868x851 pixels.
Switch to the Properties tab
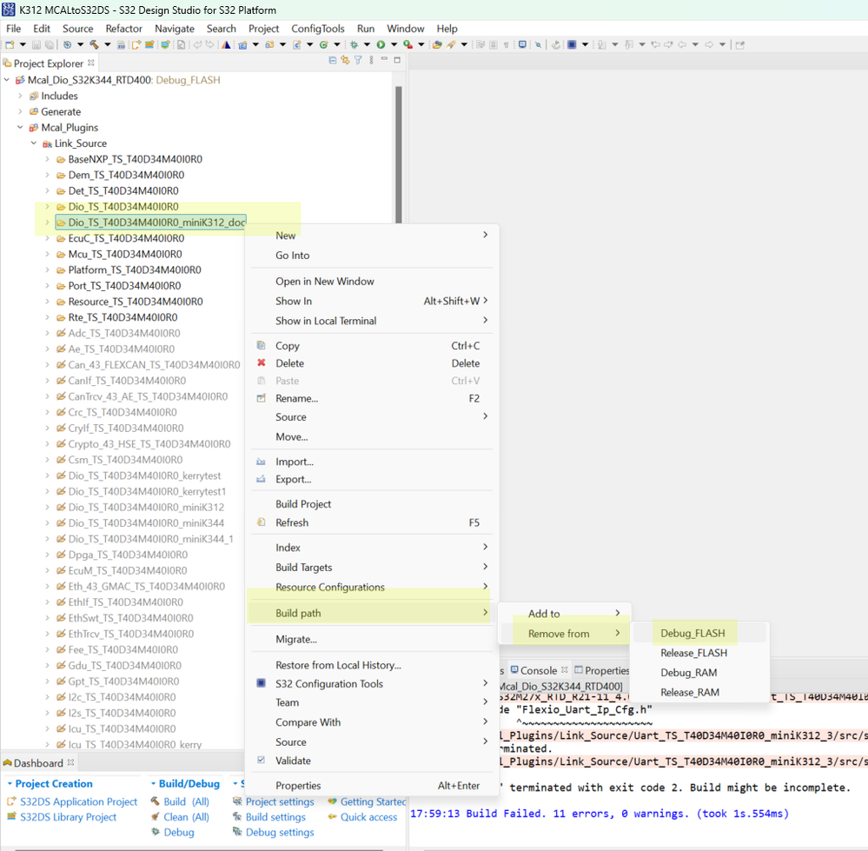click(602, 670)
